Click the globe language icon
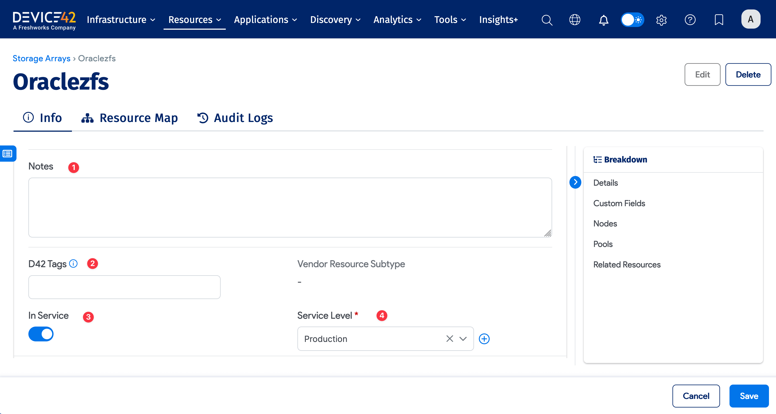 coord(575,20)
